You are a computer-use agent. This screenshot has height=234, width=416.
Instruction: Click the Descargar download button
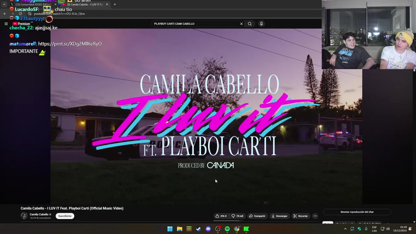click(279, 216)
